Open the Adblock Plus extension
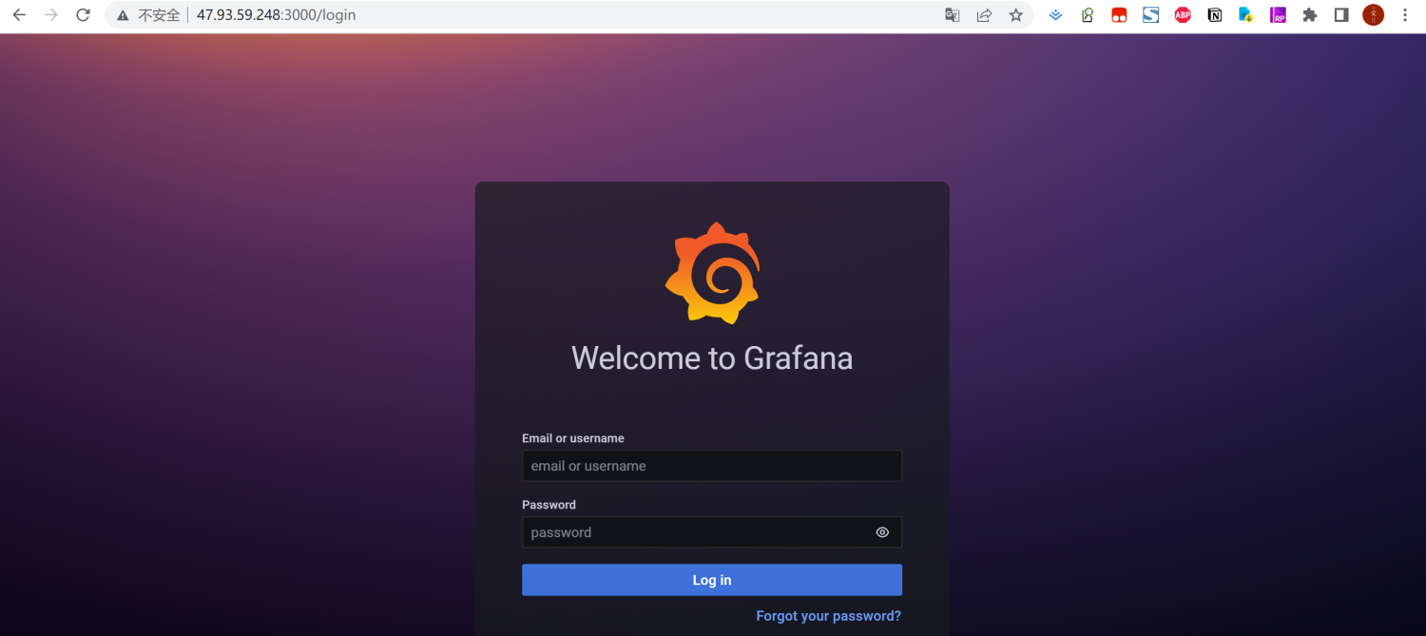Viewport: 1426px width, 636px height. click(x=1183, y=15)
